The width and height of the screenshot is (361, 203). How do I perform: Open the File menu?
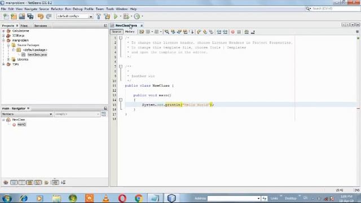3,9
